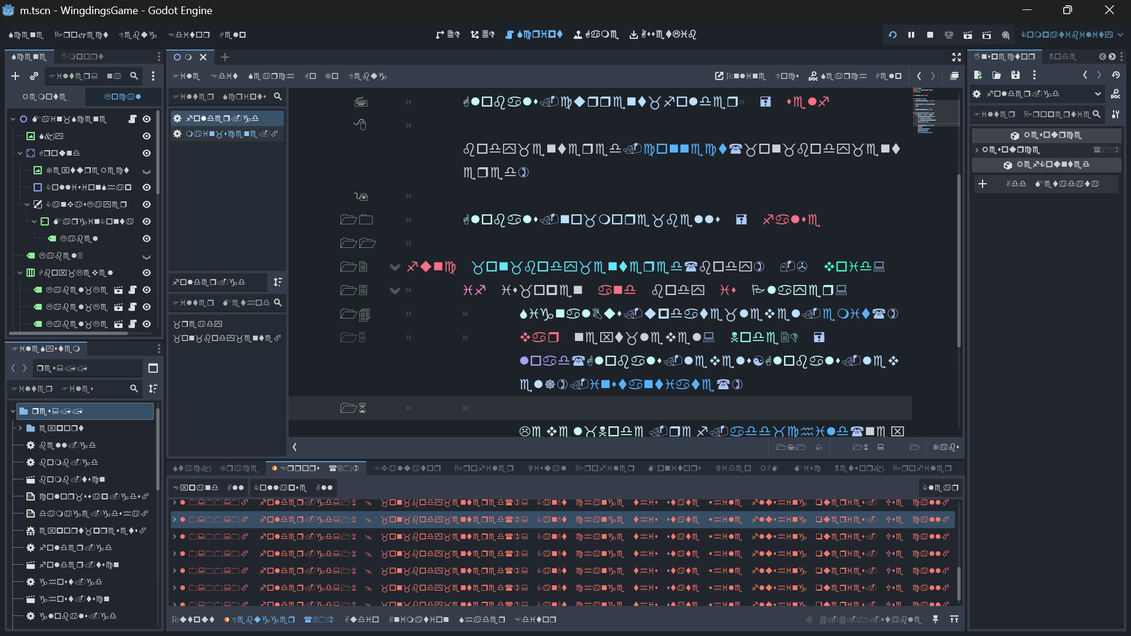Show the hidden TextureRect node
1131x636 pixels.
pyautogui.click(x=147, y=171)
